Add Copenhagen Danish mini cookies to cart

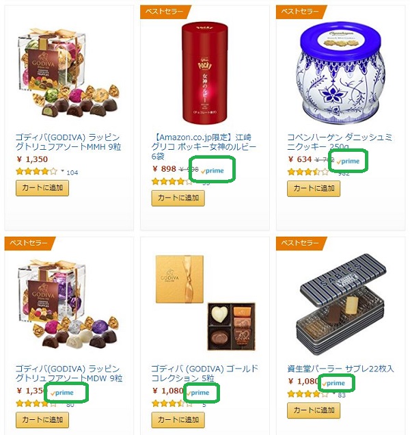tap(314, 189)
